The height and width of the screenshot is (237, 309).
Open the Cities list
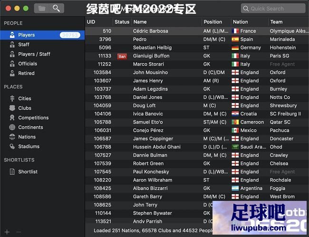click(25, 98)
